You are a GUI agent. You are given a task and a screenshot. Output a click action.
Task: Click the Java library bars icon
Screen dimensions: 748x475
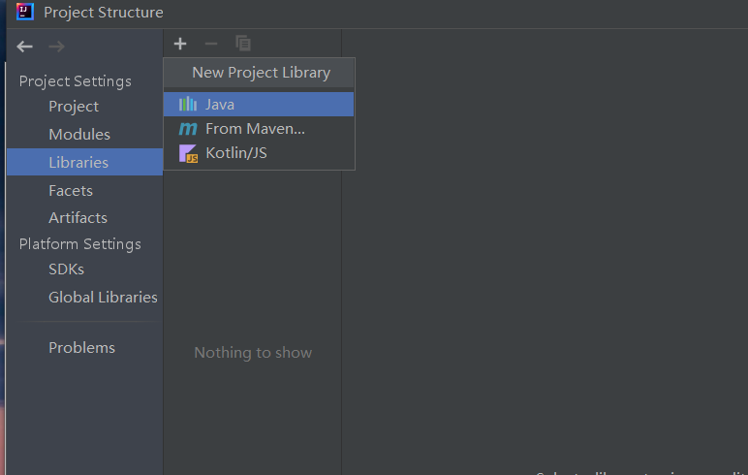(188, 104)
